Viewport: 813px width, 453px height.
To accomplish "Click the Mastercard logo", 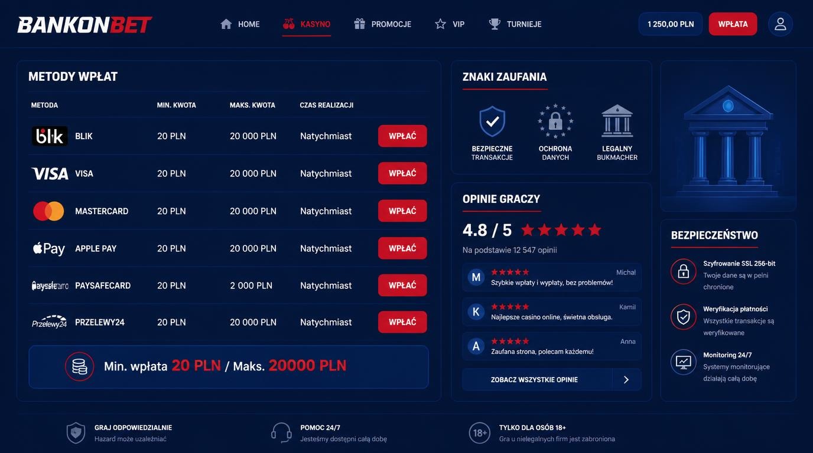I will (x=48, y=211).
